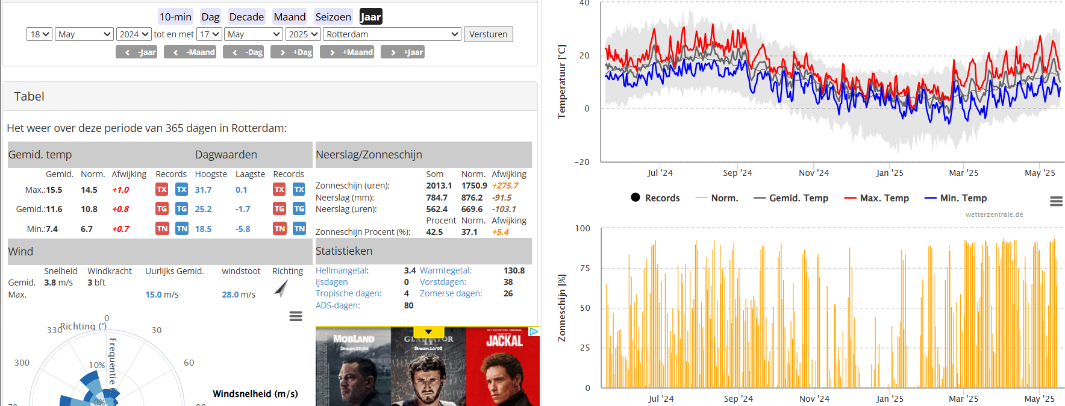Screen dimensions: 1065x406
Task: Switch to 10-min tab
Action: [175, 17]
